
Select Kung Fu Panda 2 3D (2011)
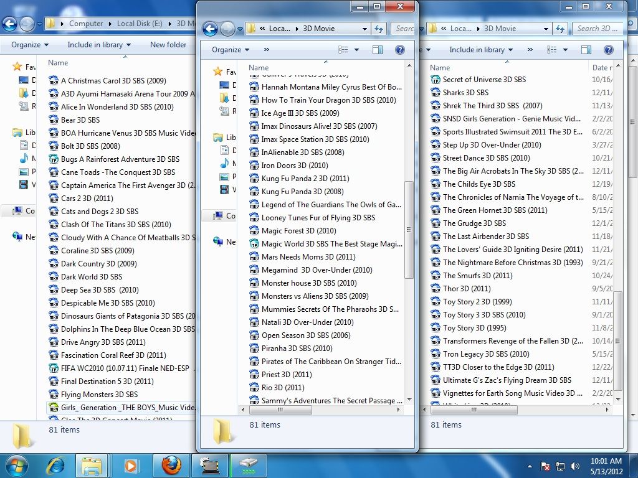[x=305, y=179]
